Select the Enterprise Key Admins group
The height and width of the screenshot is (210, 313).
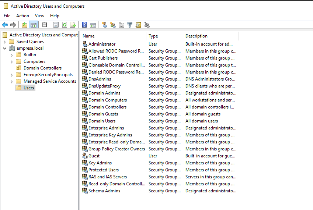pos(110,135)
